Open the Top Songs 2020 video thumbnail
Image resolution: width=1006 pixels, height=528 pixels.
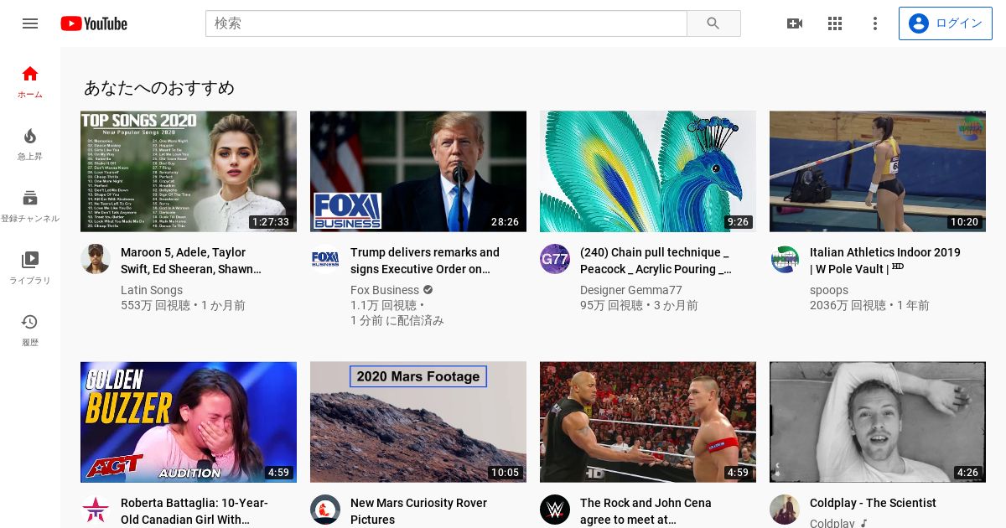(x=189, y=171)
